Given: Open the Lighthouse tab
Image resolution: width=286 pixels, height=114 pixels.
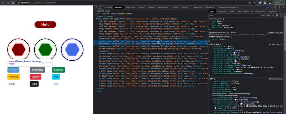Looking at the screenshot, I should 197,8.
